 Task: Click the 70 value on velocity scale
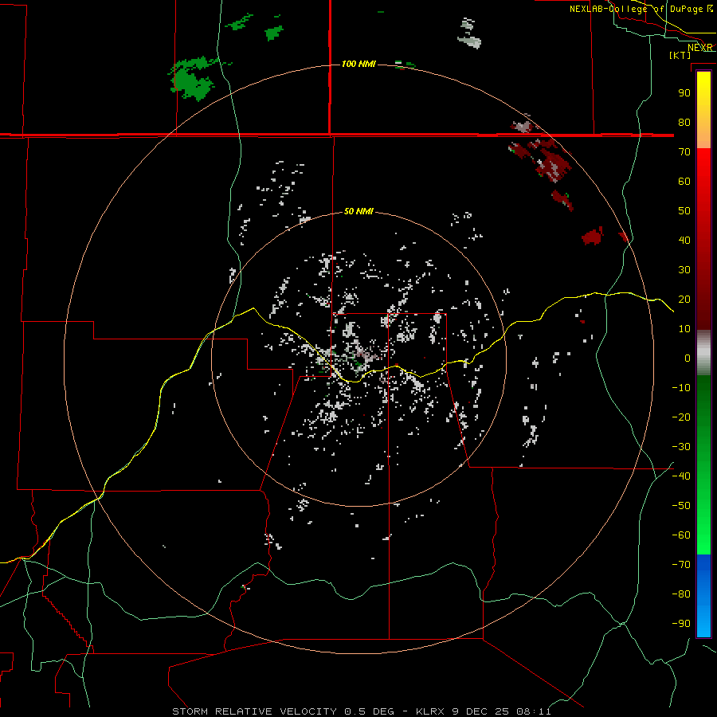tap(684, 152)
